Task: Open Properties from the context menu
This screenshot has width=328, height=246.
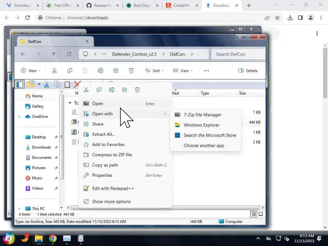Action: pos(126,175)
